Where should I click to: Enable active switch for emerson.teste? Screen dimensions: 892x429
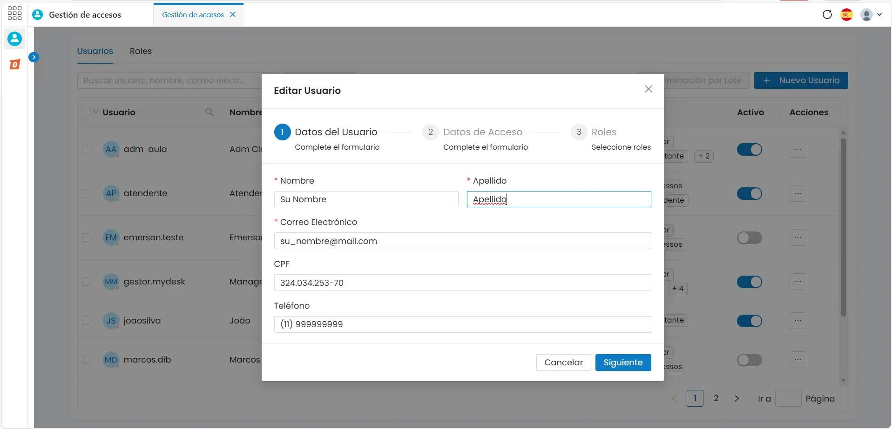point(749,238)
